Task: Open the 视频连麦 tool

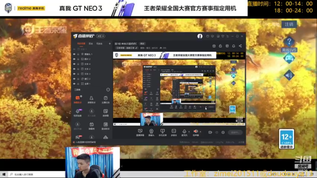Action: point(77,113)
